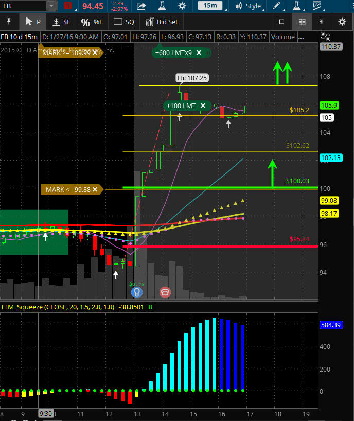
Task: Select the $L price level tool
Action: [61, 22]
